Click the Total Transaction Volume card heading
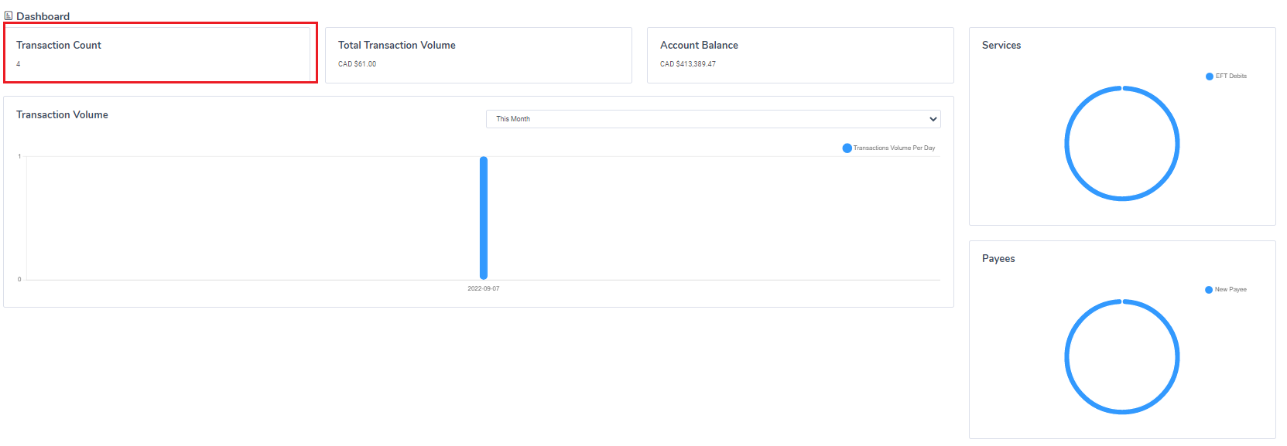This screenshot has width=1287, height=446. pyautogui.click(x=396, y=45)
